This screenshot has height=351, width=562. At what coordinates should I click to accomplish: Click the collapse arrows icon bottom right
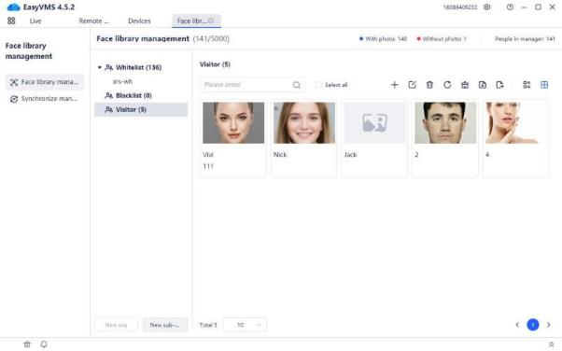coord(551,344)
